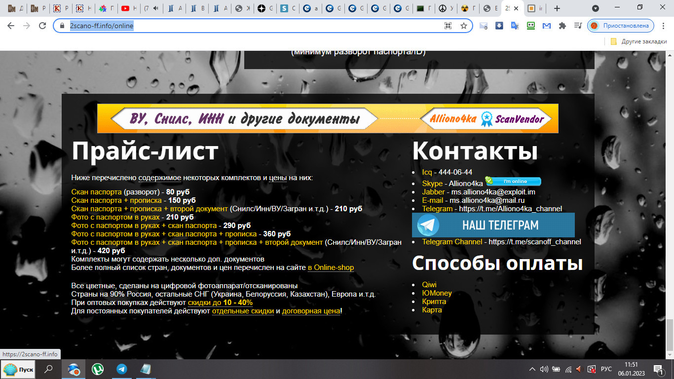Open the в Online-shop link
The width and height of the screenshot is (674, 379).
pos(331,267)
